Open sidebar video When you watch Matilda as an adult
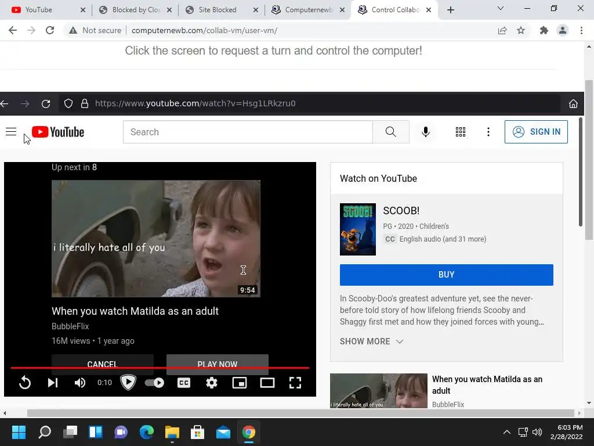Screen dimensions: 594x446 487,385
